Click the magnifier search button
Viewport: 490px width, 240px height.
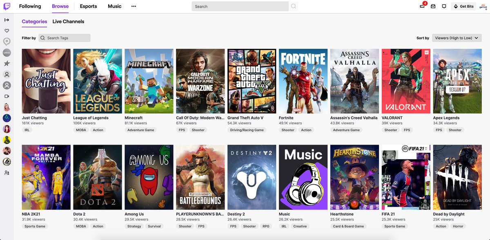click(x=294, y=7)
